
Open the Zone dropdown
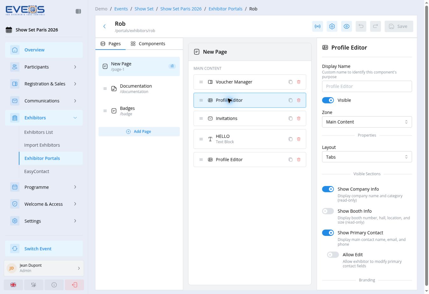click(367, 122)
